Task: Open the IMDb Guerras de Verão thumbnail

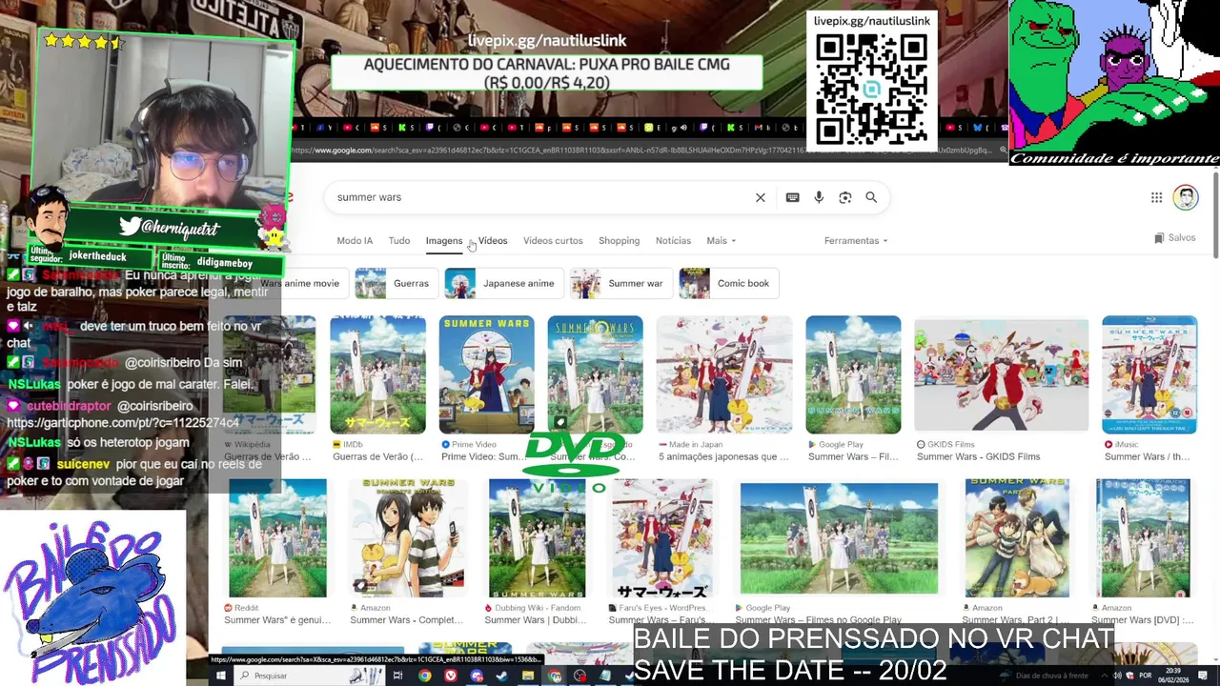Action: pos(377,374)
